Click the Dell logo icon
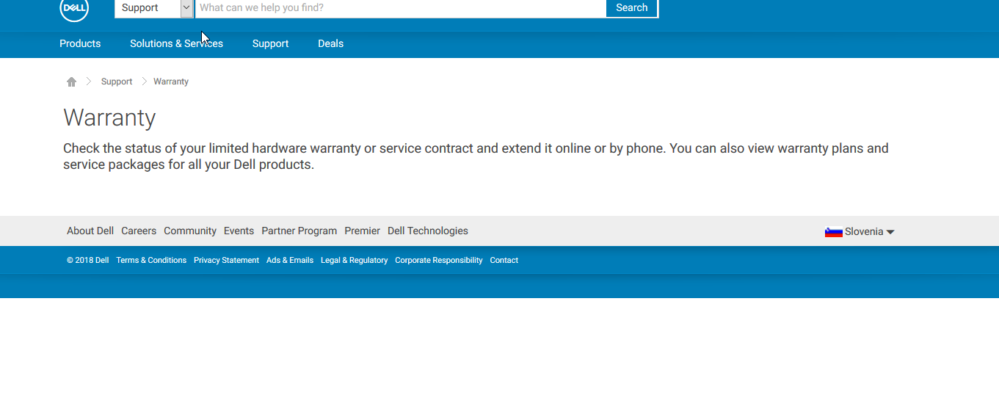The width and height of the screenshot is (999, 409). pos(74,10)
